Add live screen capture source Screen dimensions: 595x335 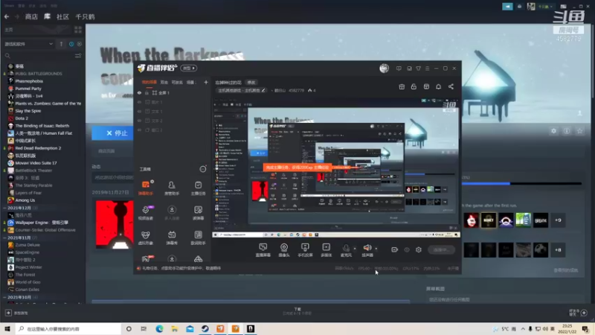[263, 250]
